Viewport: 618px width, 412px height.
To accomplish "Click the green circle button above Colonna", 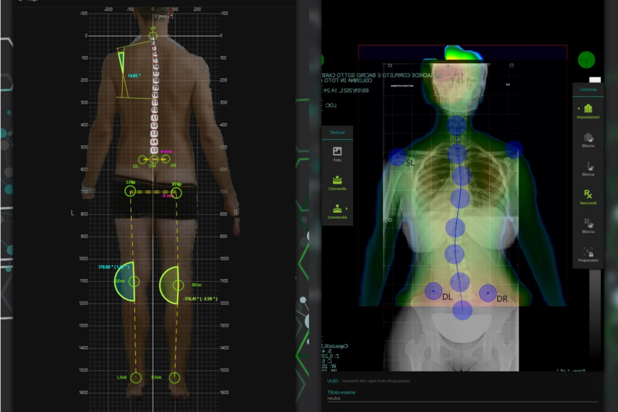I will [x=586, y=60].
